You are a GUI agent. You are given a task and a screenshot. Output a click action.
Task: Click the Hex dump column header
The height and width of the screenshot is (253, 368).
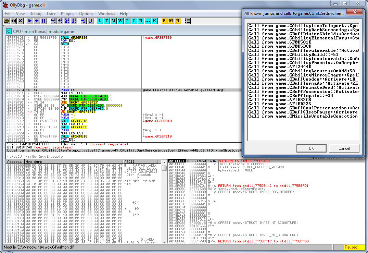click(x=74, y=161)
